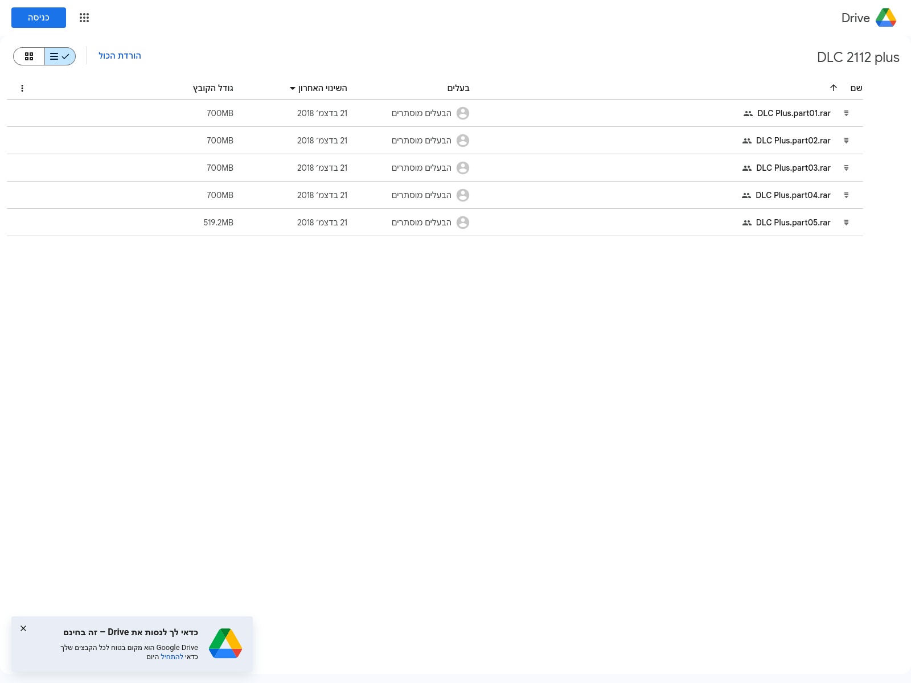Click shared people icon beside DLC Plus.part05.rar
Viewport: 911px width, 683px height.
[x=747, y=223]
